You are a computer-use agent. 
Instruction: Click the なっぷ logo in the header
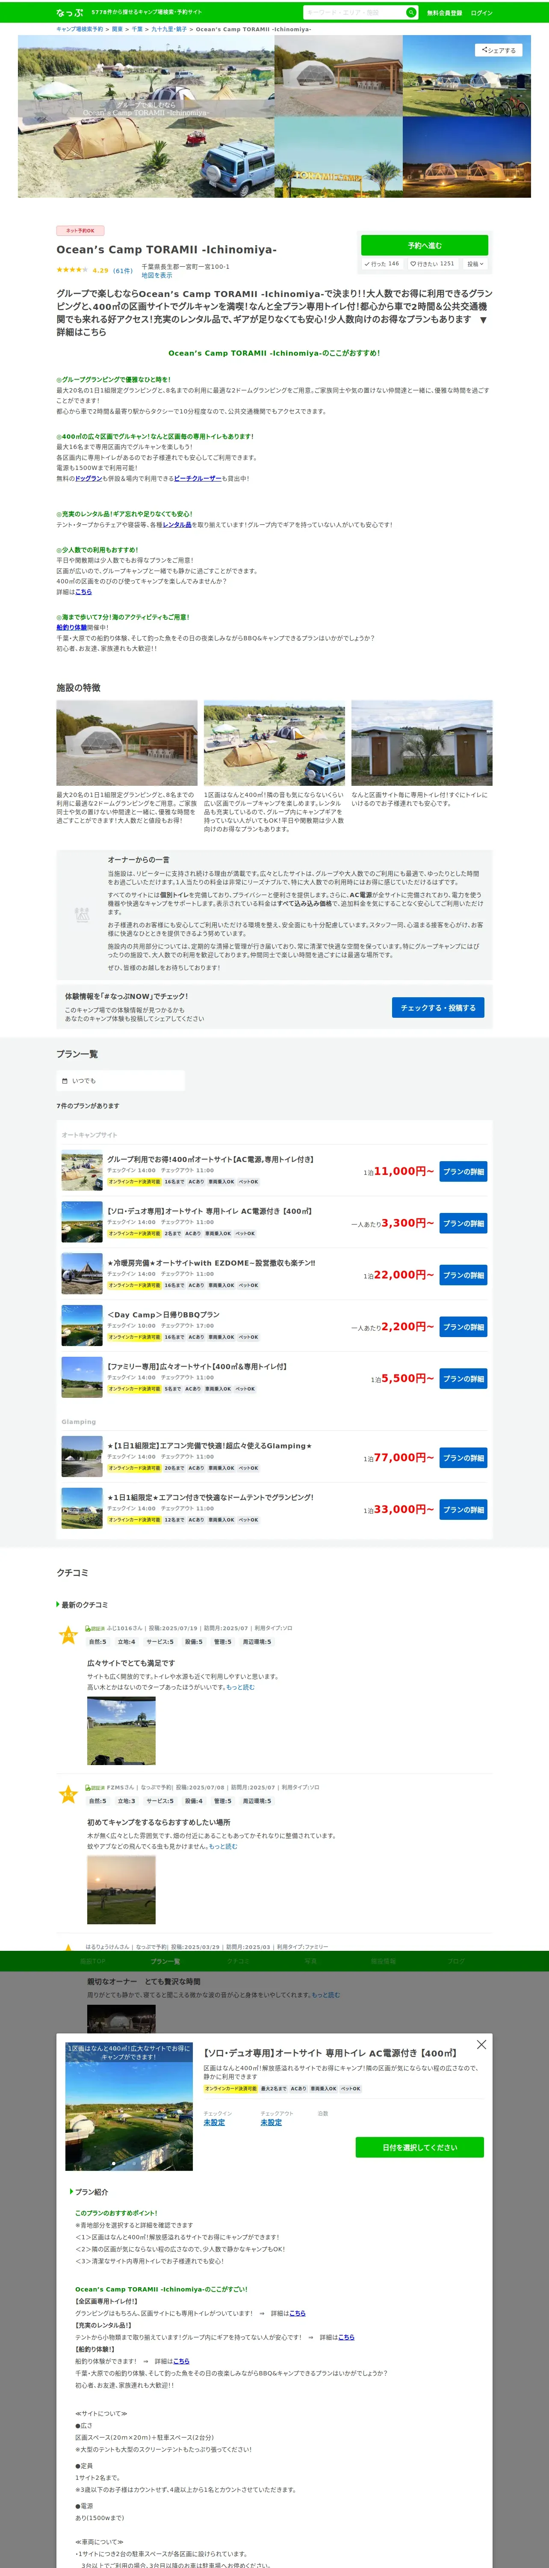70,13
